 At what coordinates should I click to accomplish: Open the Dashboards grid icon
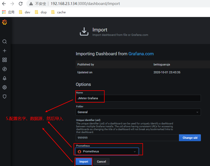click(x=4, y=60)
